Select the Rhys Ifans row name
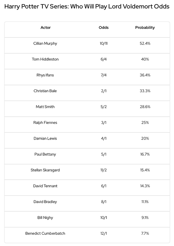Image resolution: width=174 pixels, height=246 pixels. (x=45, y=75)
